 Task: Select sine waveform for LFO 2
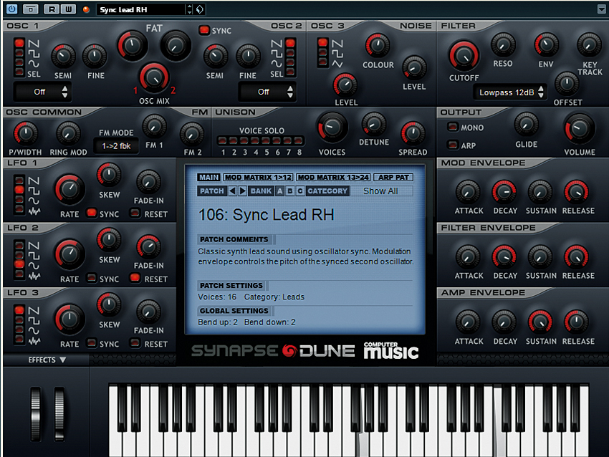pyautogui.click(x=19, y=264)
